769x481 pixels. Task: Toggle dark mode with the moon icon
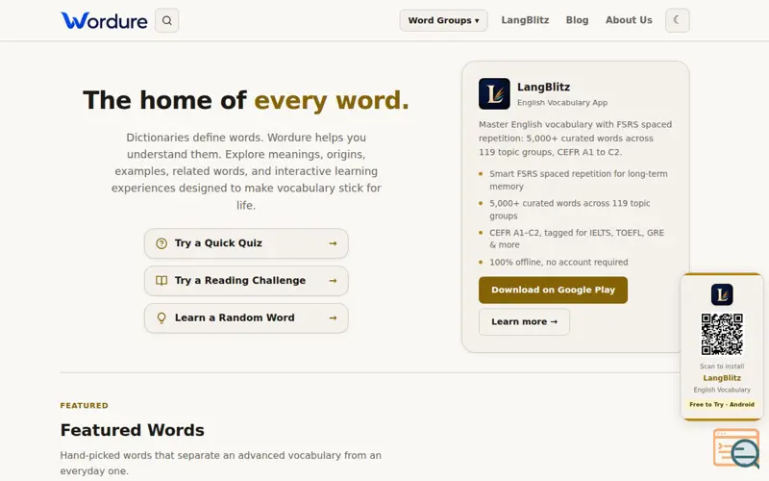(x=678, y=20)
